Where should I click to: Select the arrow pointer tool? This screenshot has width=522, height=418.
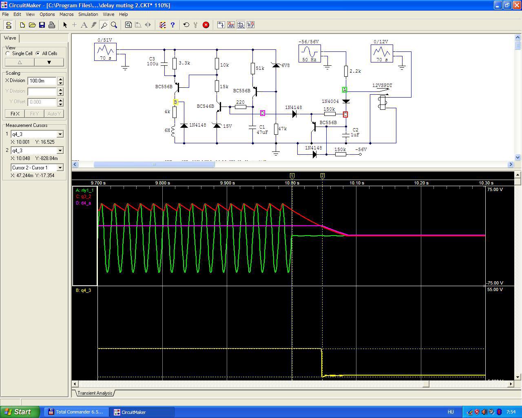(65, 25)
